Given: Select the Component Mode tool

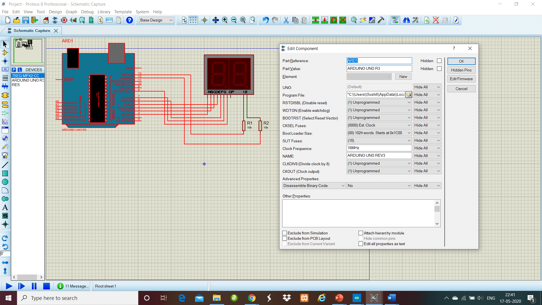Looking at the screenshot, I should coord(5,53).
